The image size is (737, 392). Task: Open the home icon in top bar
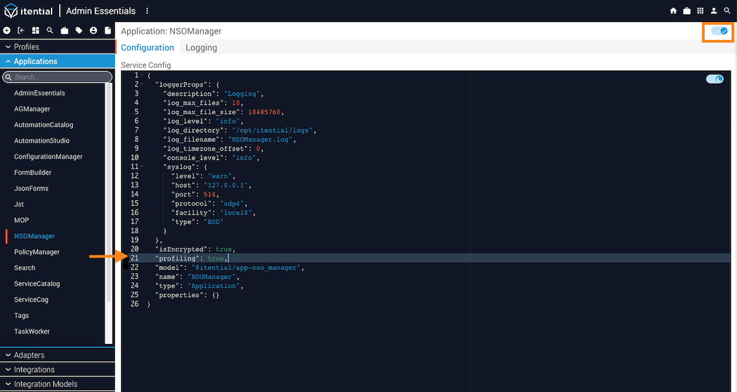(x=674, y=11)
